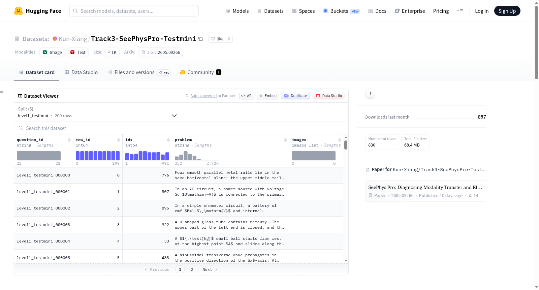Sort by images column
This screenshot has height=290, width=539.
coord(340,140)
